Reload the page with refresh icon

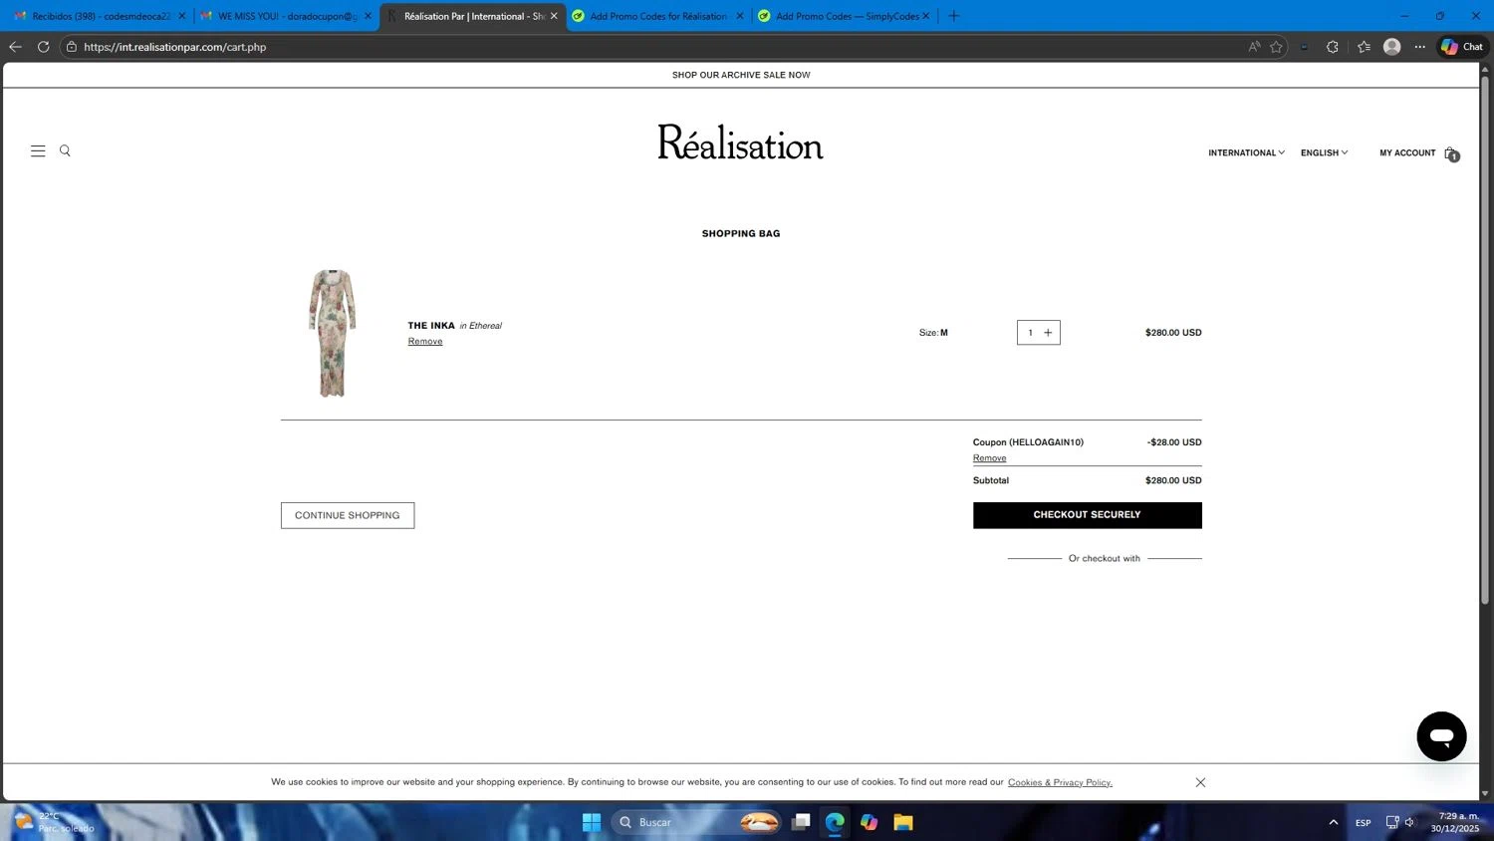click(x=43, y=47)
